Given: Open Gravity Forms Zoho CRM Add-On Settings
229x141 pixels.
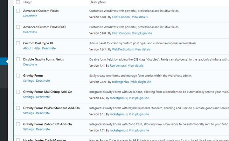Looking at the screenshot, I should pos(28,129).
